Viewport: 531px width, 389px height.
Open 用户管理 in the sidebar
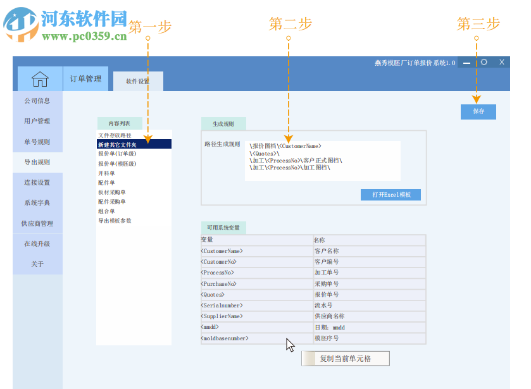click(x=37, y=121)
